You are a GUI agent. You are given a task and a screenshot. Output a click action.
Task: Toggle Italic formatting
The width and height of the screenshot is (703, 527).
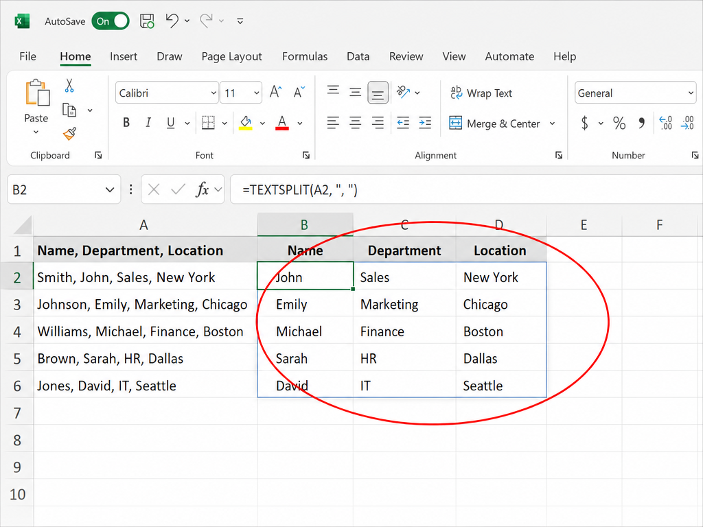pyautogui.click(x=148, y=122)
